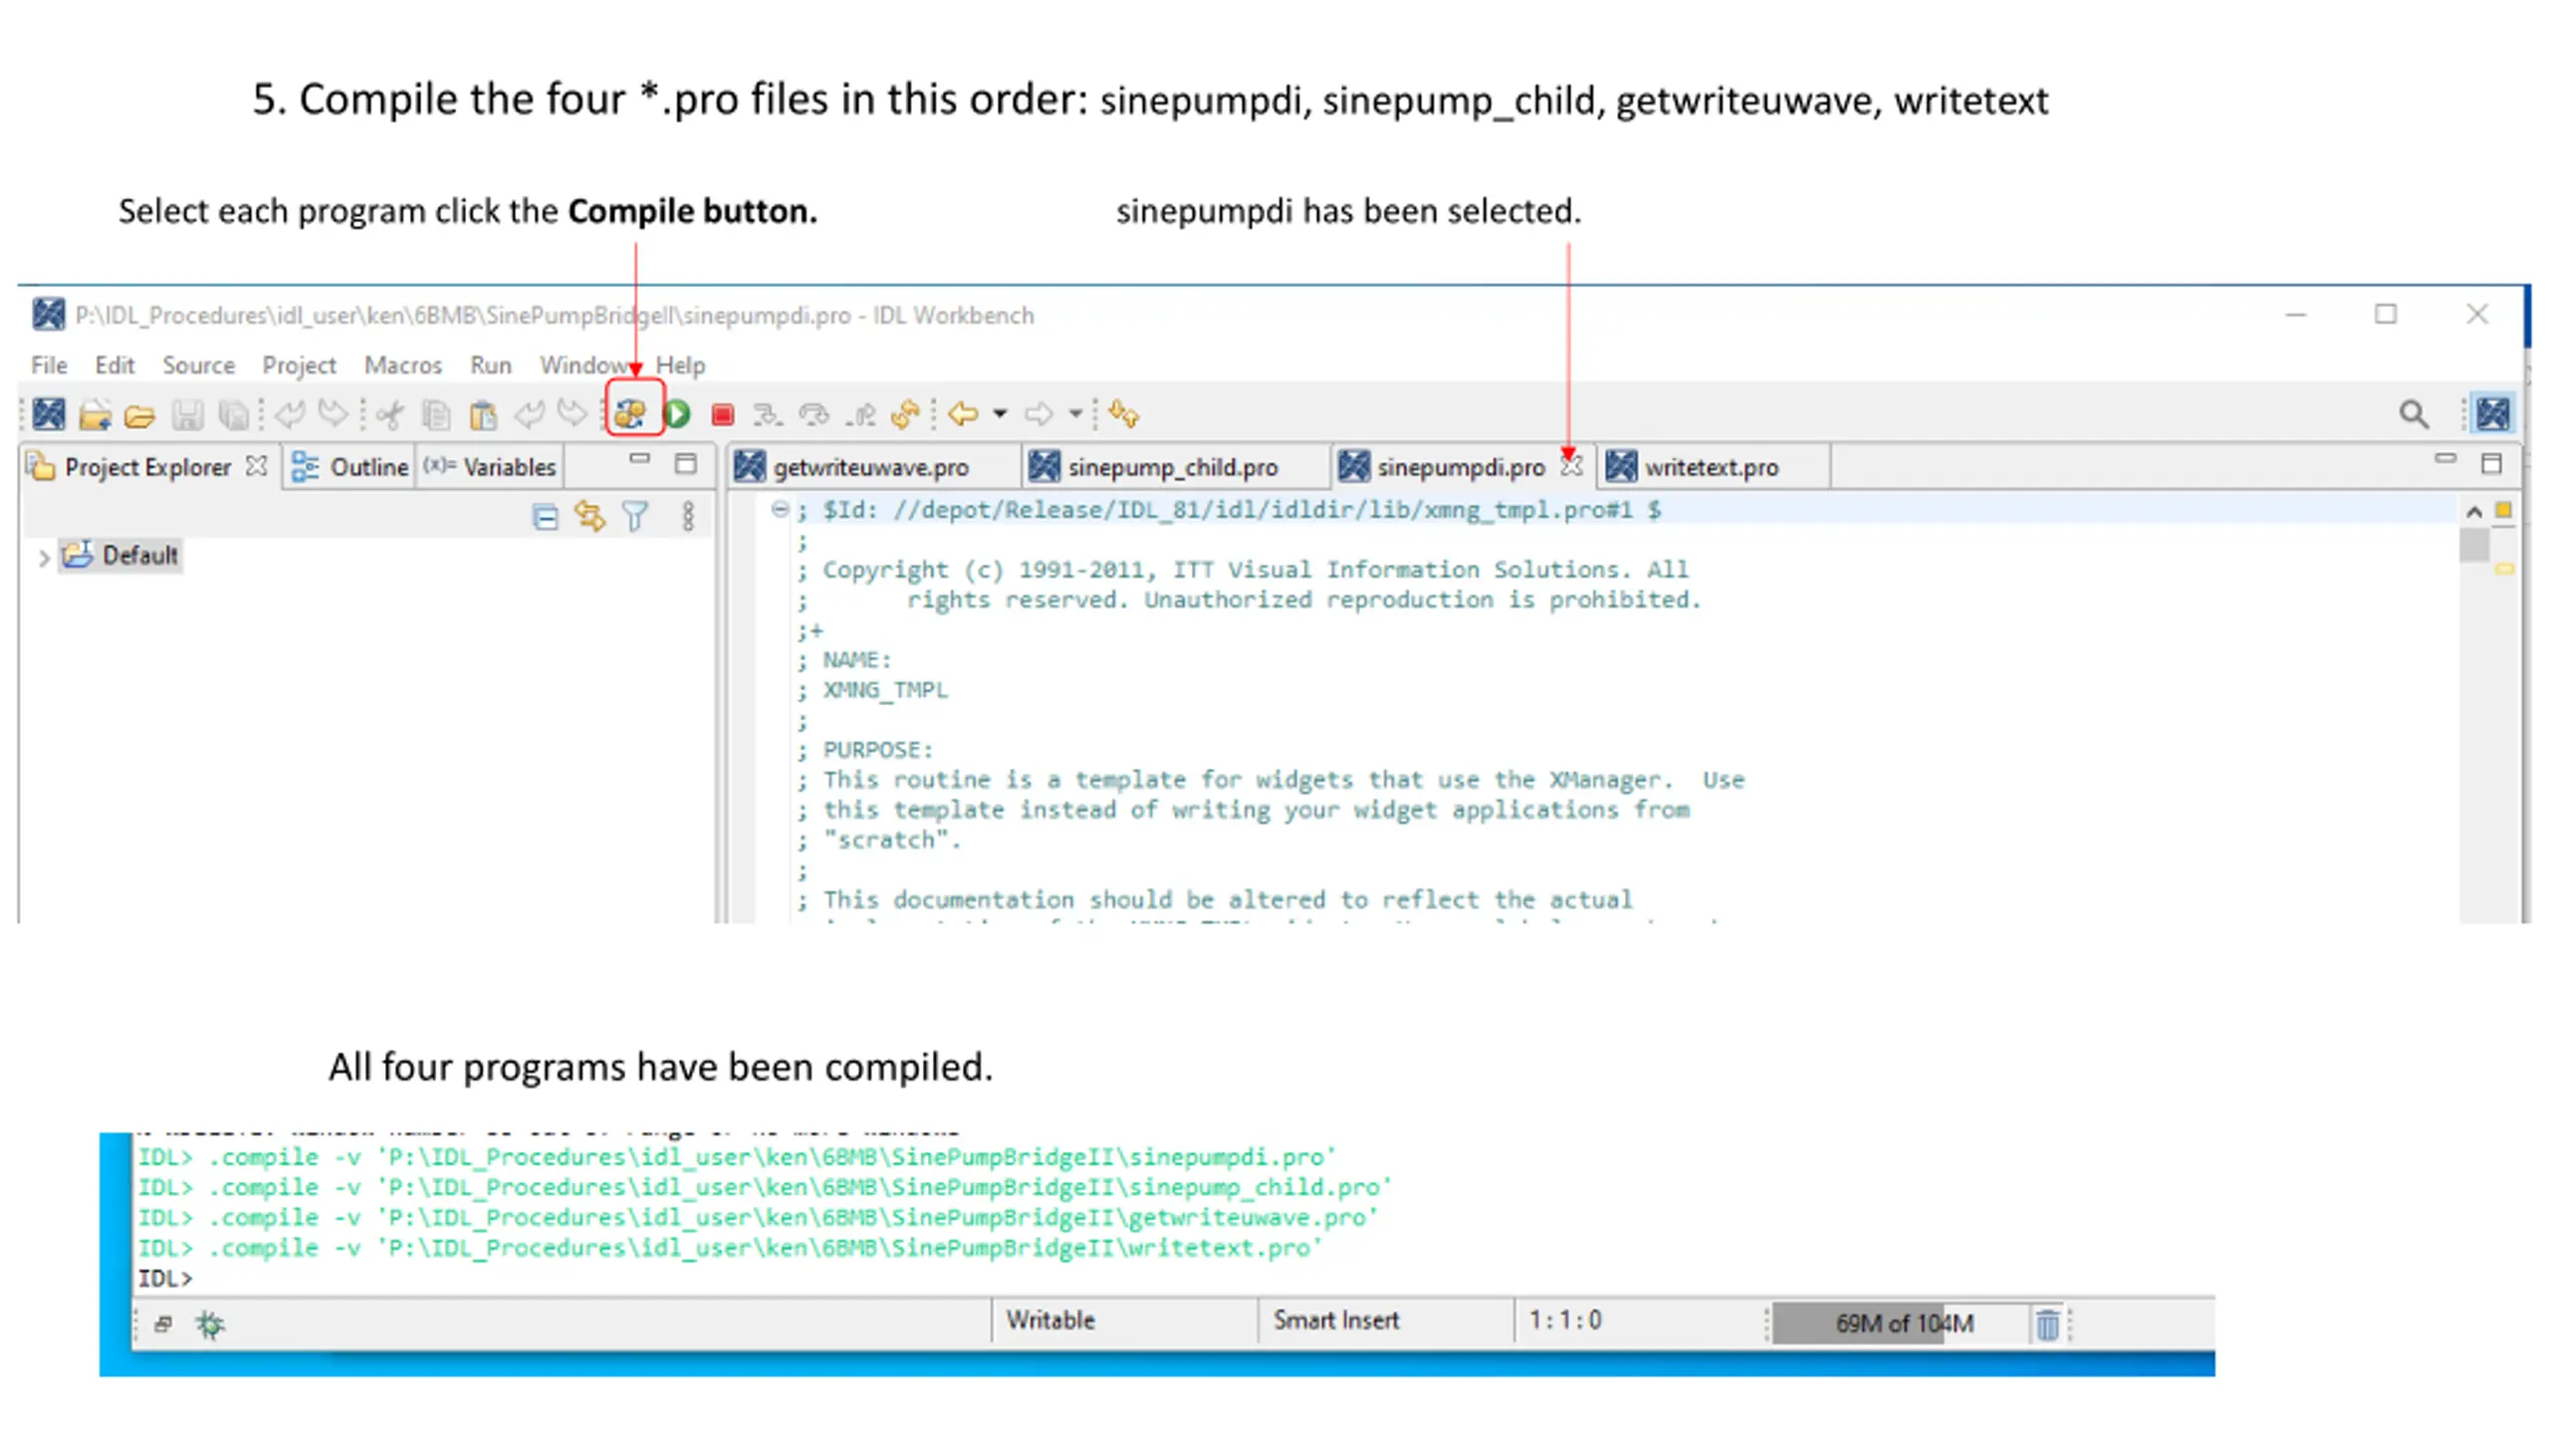This screenshot has height=1434, width=2549.
Task: Open the forward navigation history dropdown arrow
Action: 1075,413
